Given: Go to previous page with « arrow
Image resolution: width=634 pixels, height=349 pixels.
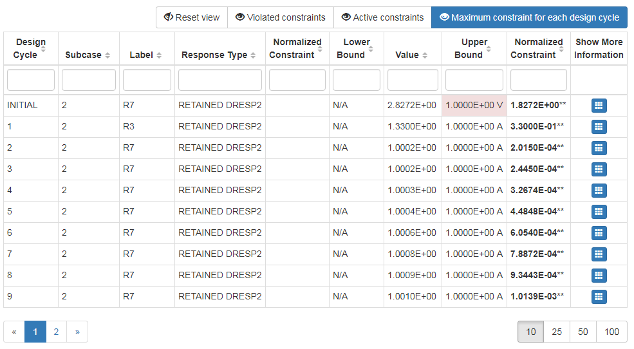Looking at the screenshot, I should (14, 332).
